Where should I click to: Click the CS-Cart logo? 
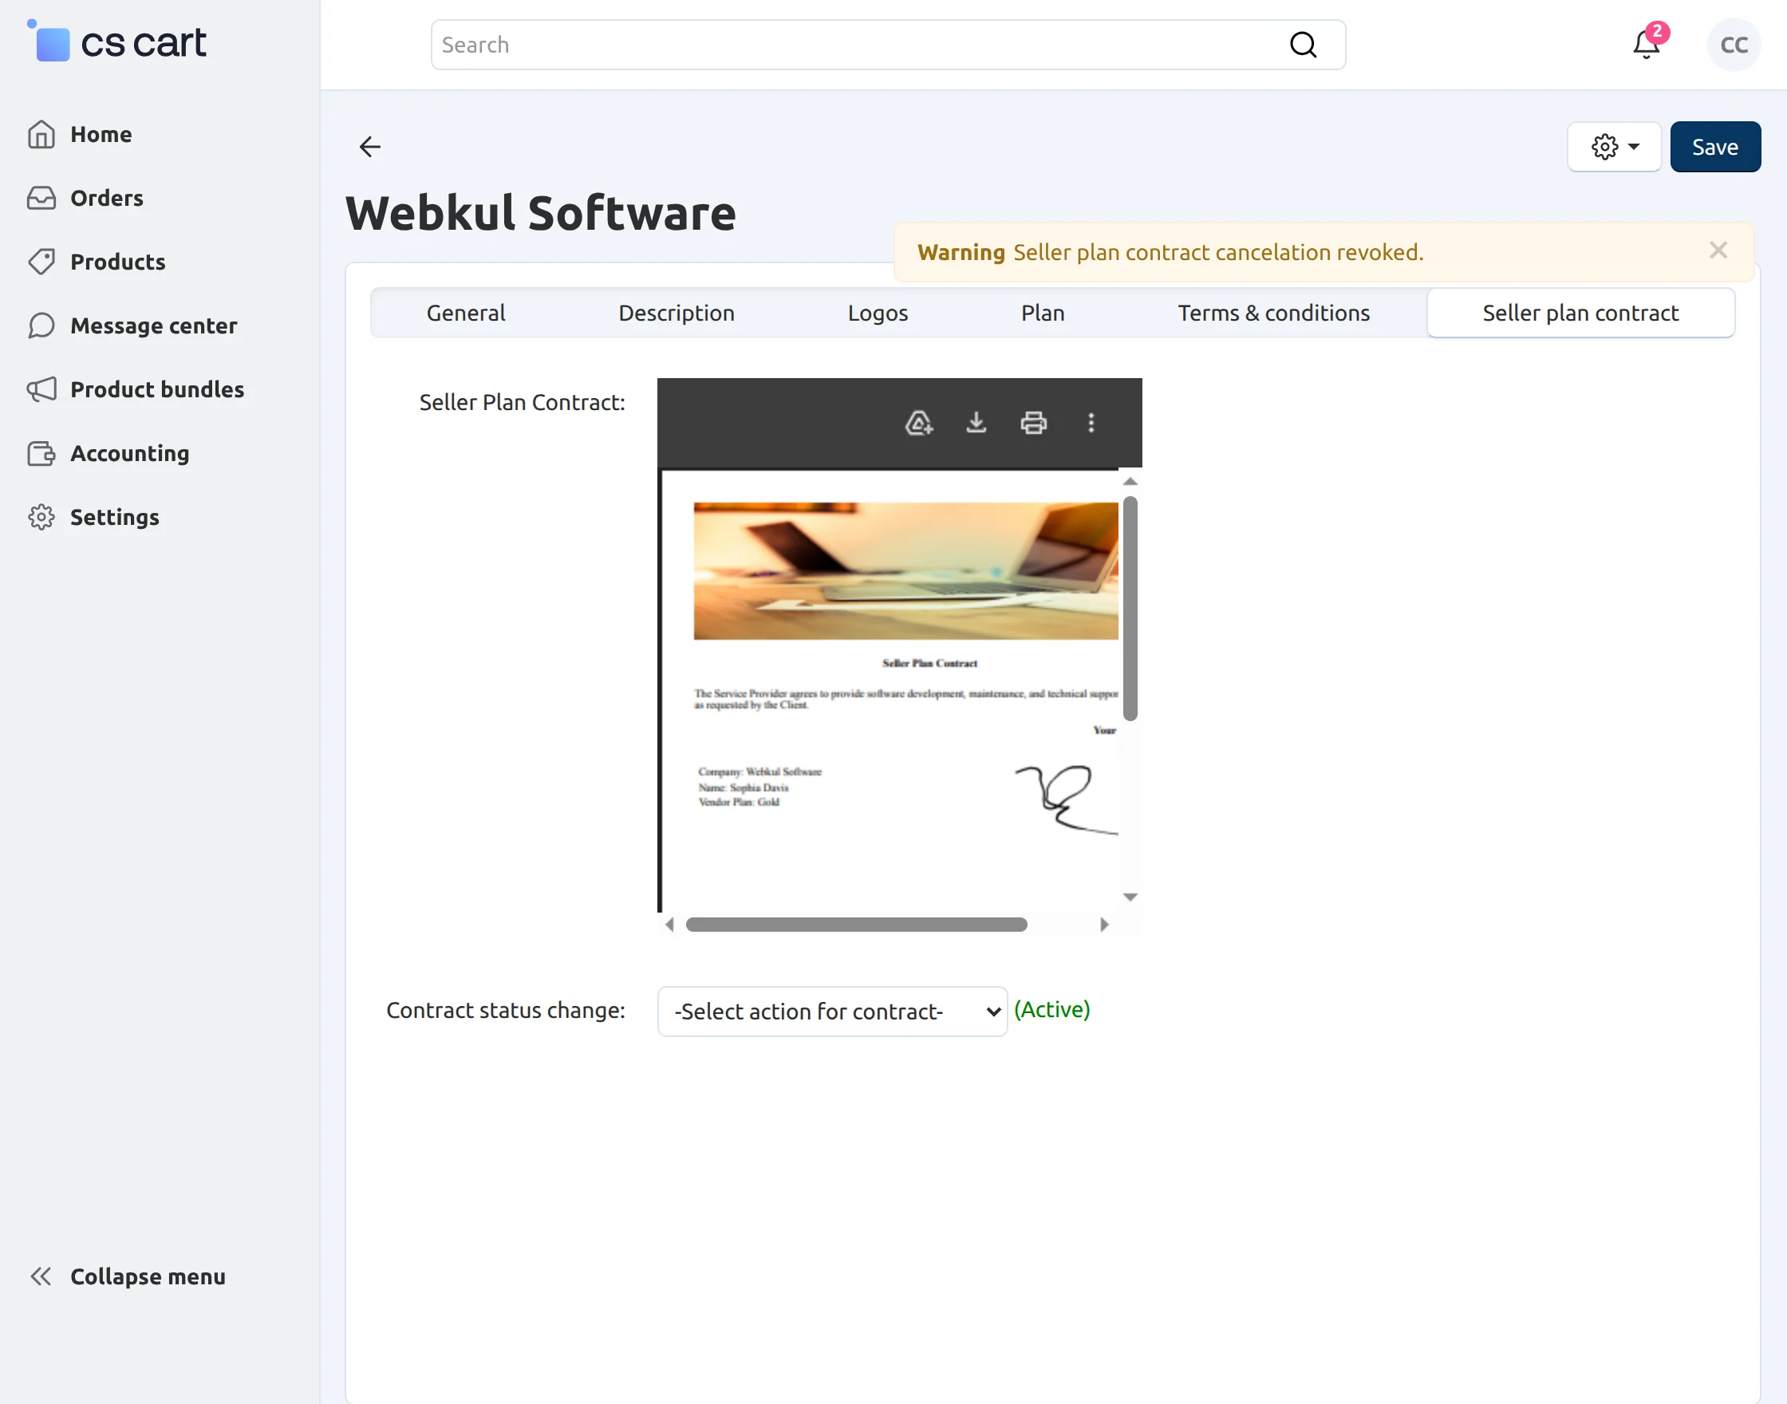click(116, 42)
